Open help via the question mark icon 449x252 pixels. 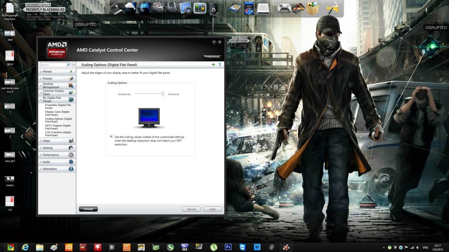220,65
